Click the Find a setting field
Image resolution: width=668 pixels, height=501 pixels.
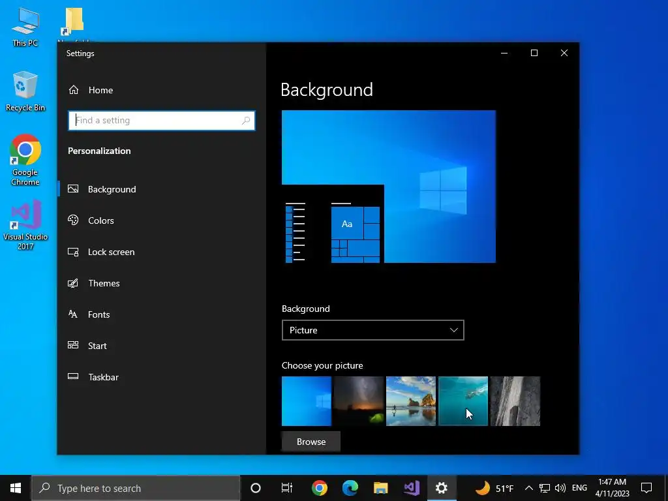tap(162, 121)
